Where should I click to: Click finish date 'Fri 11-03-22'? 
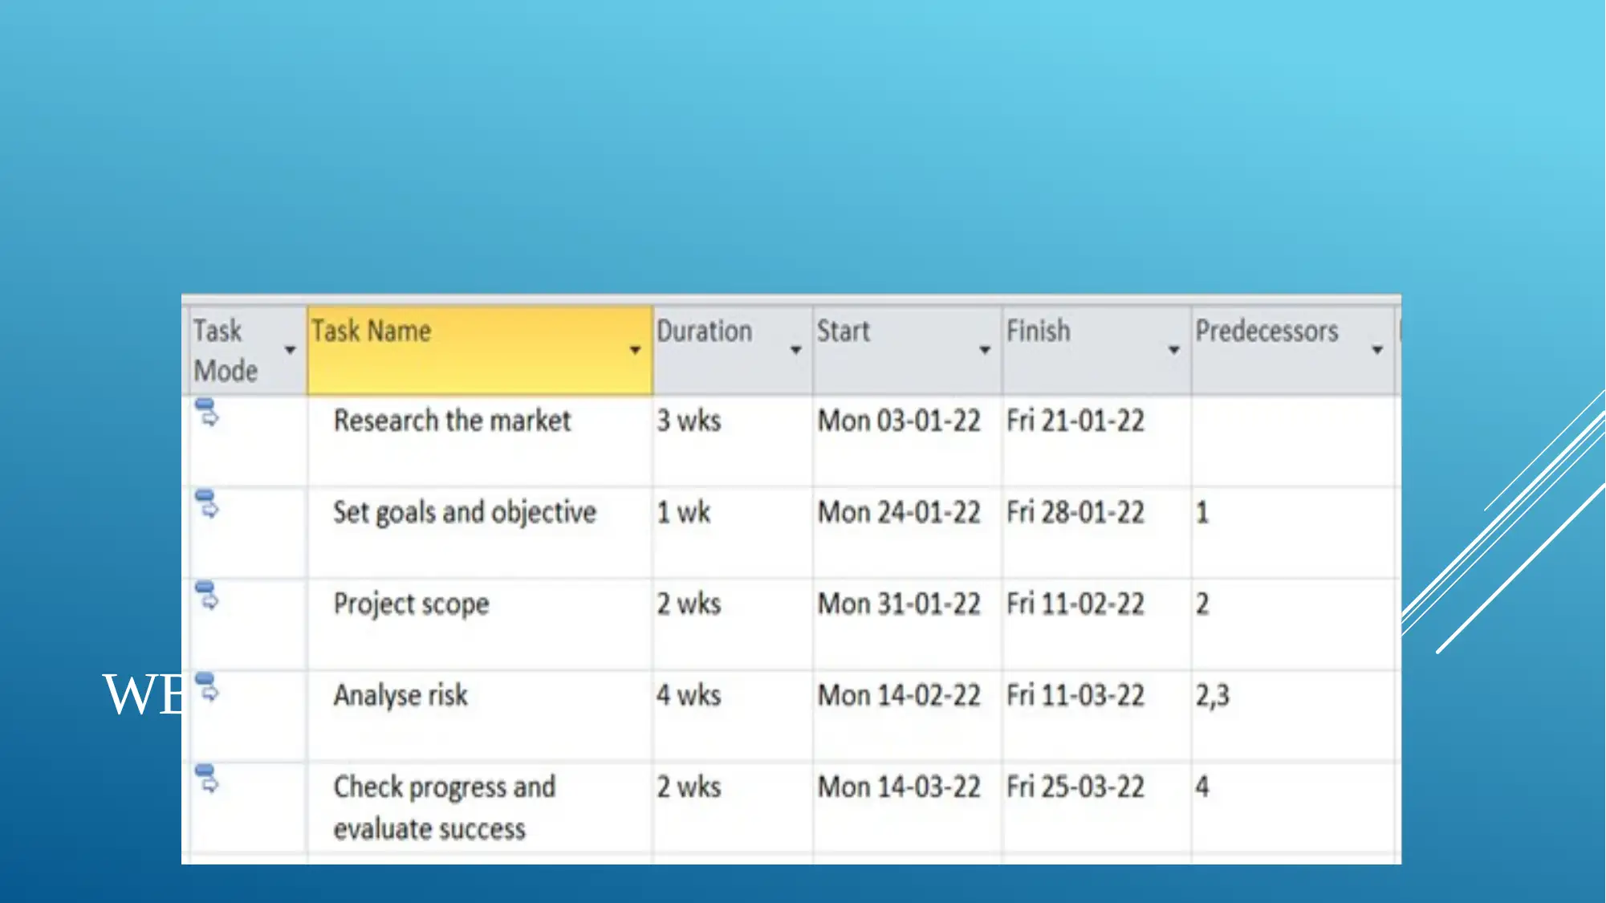pyautogui.click(x=1075, y=695)
